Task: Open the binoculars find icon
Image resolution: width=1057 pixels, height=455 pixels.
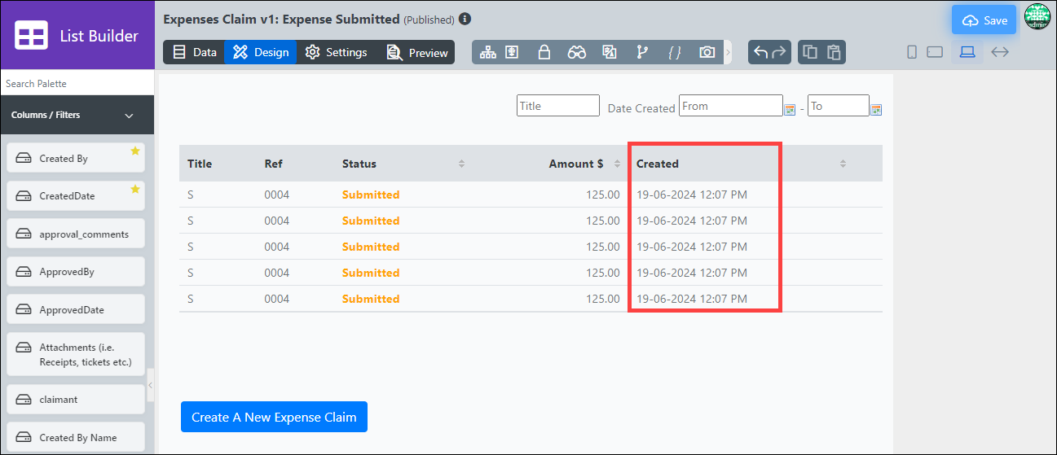Action: point(577,52)
